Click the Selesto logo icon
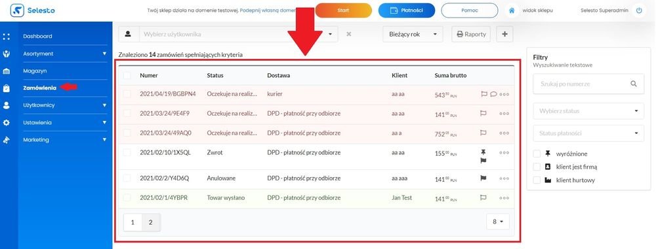The width and height of the screenshot is (656, 249). pyautogui.click(x=18, y=10)
